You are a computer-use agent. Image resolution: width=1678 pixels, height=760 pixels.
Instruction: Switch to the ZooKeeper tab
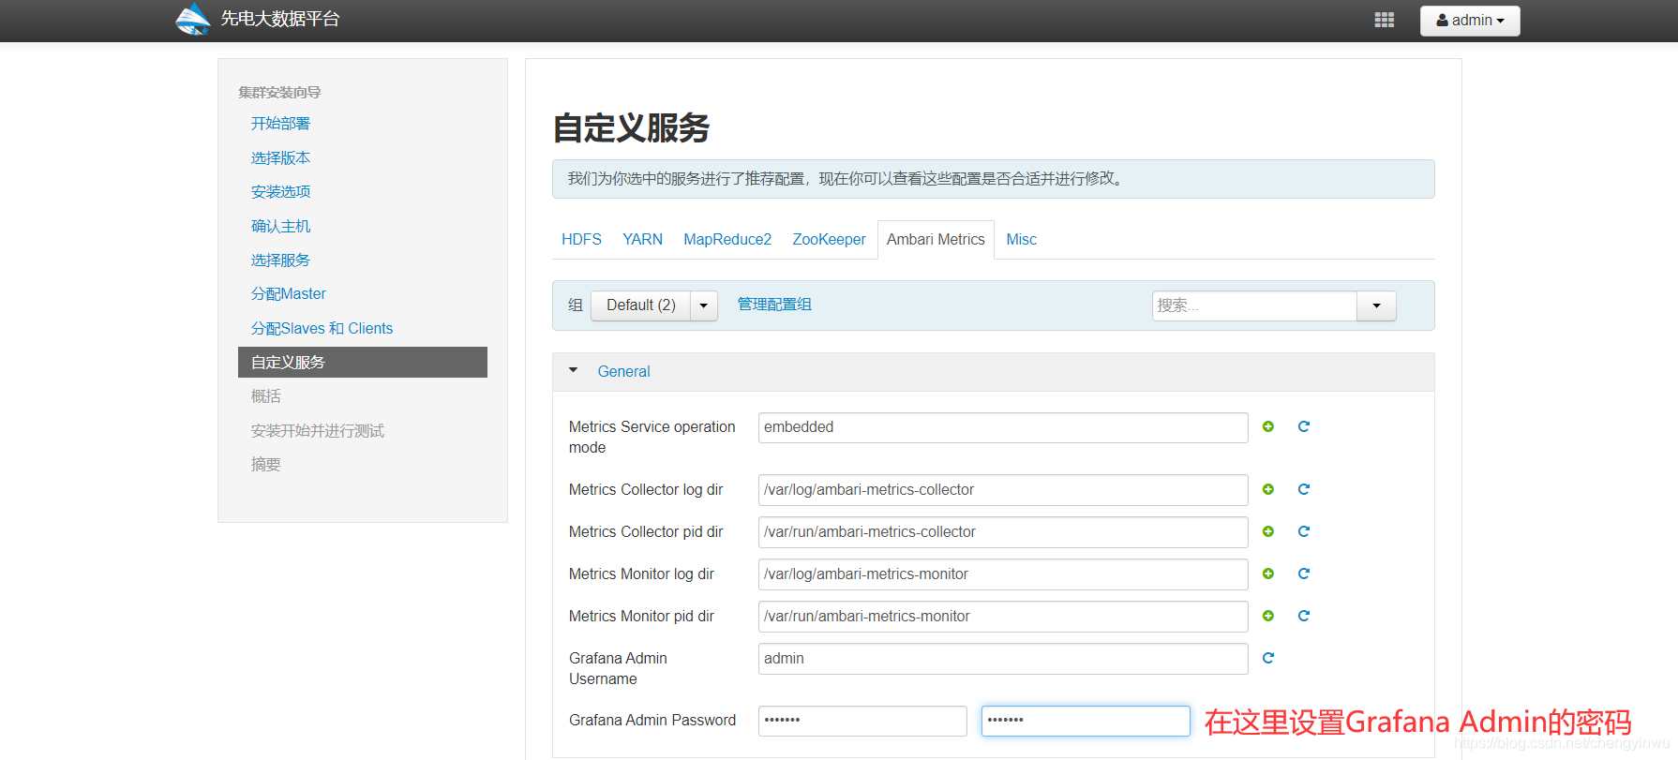(x=829, y=240)
